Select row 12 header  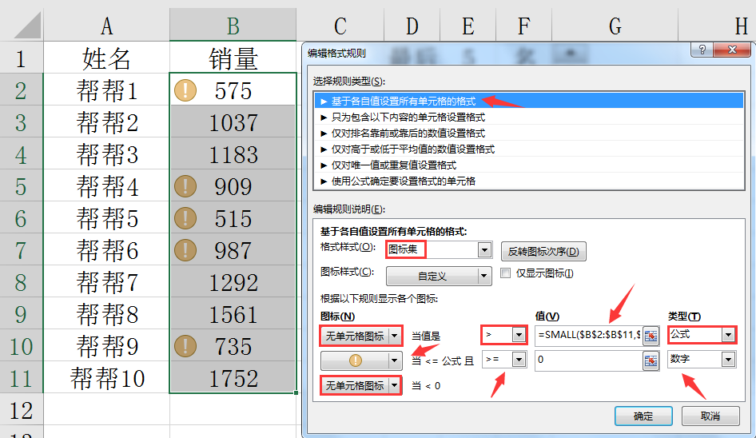click(22, 410)
